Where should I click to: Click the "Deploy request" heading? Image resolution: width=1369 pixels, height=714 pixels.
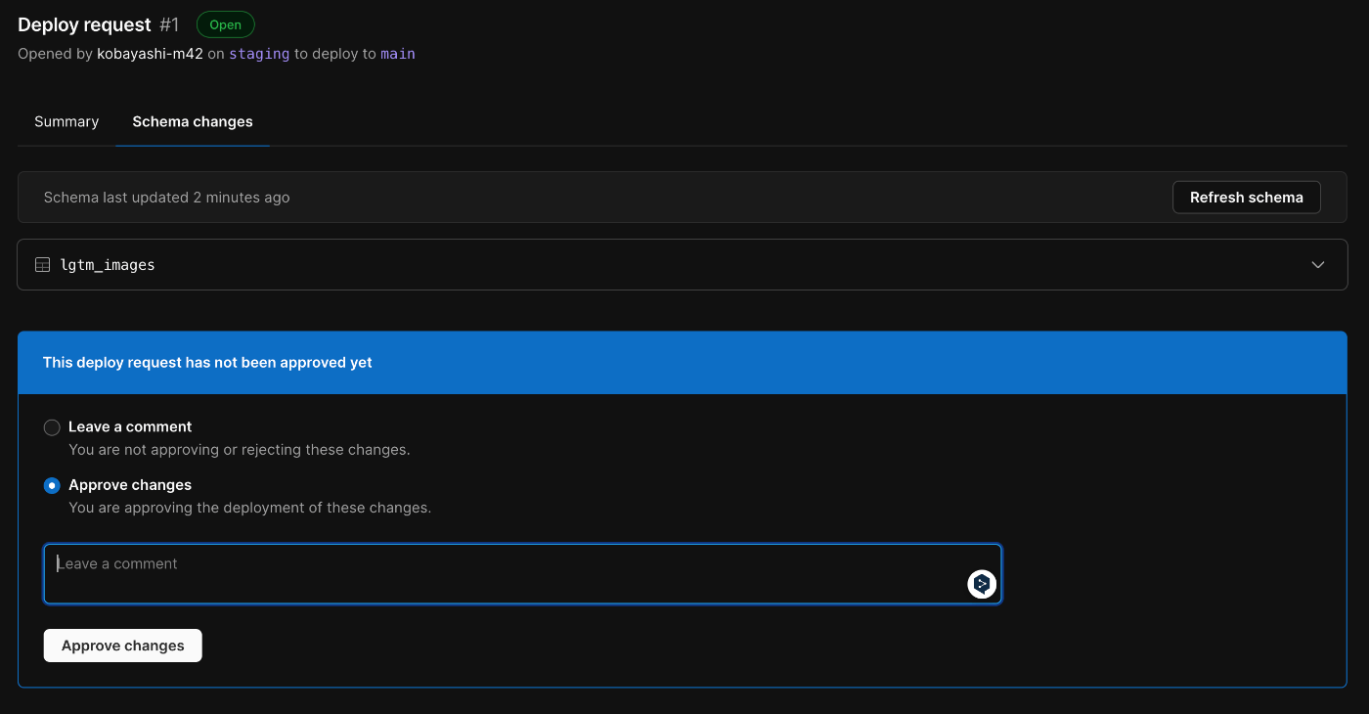pos(84,24)
